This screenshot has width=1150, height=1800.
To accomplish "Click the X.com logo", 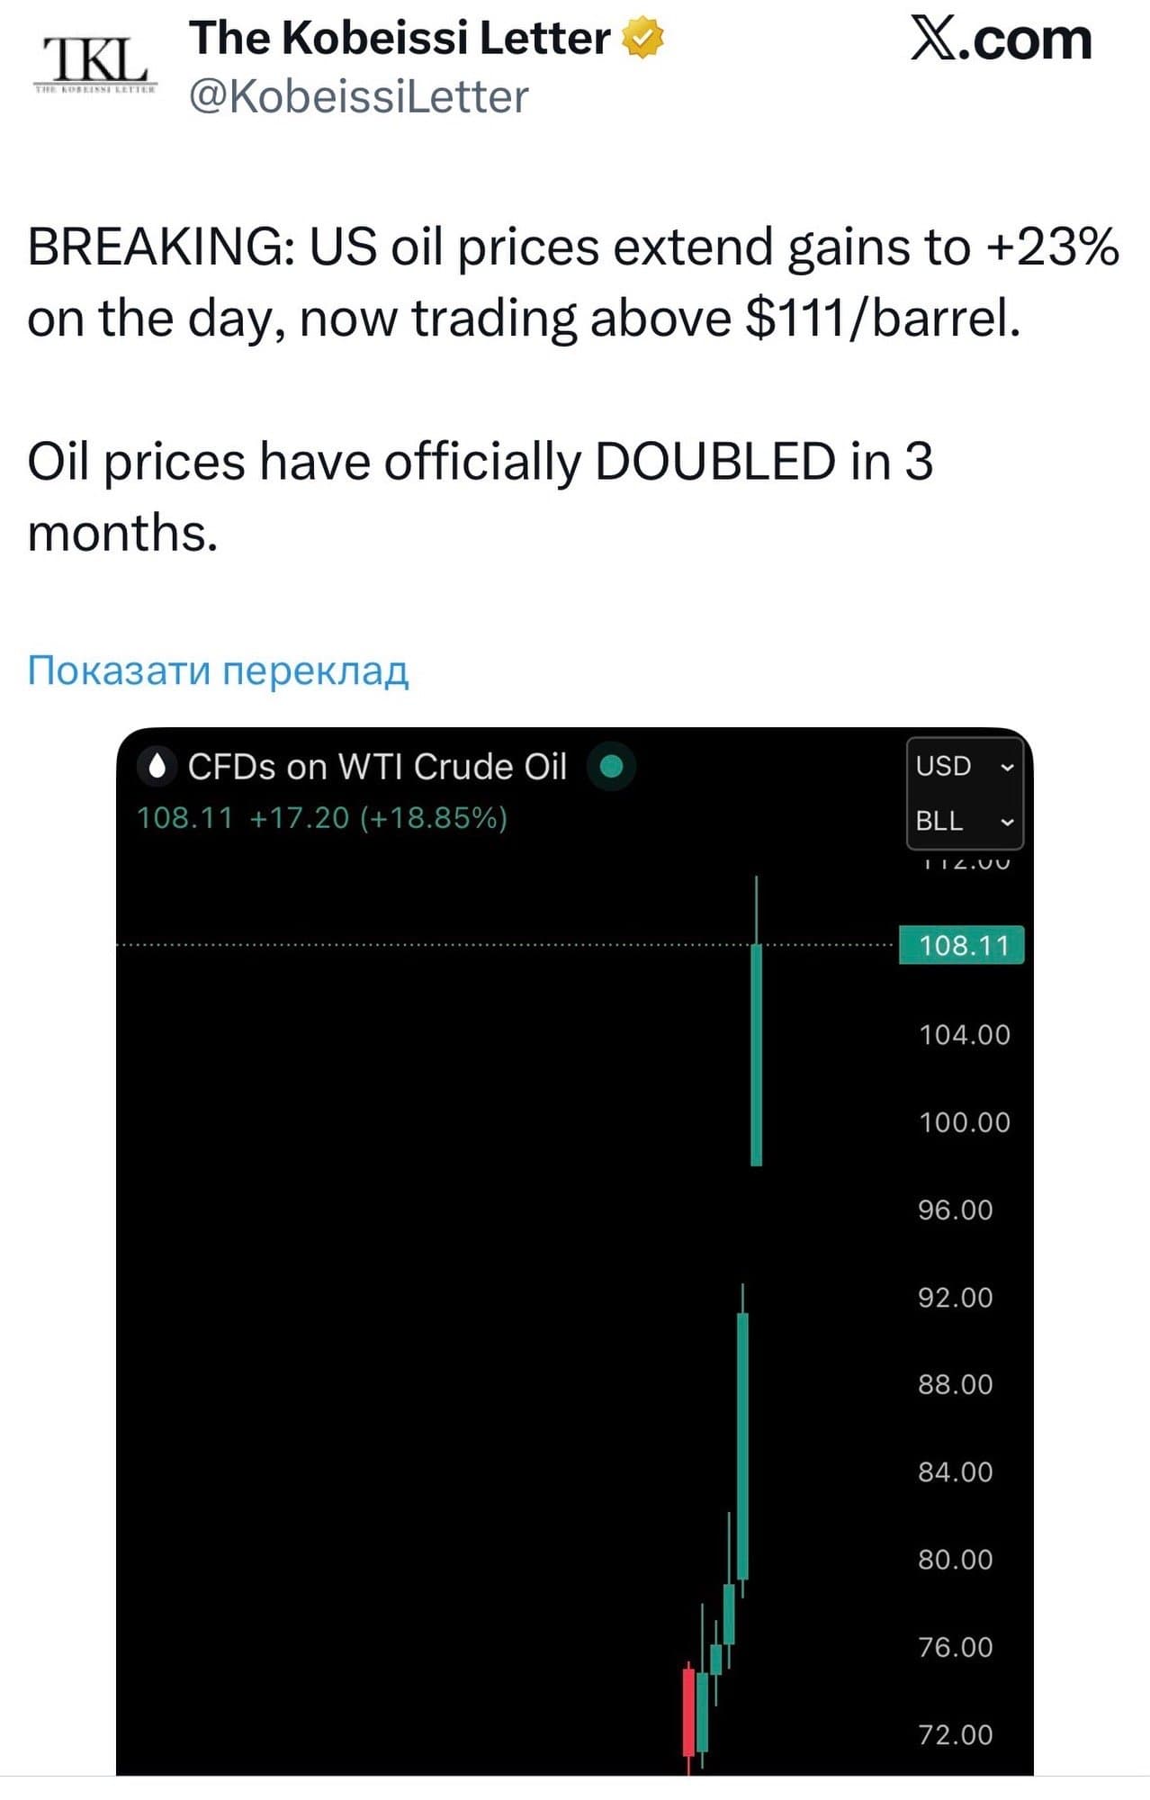I will (1001, 40).
